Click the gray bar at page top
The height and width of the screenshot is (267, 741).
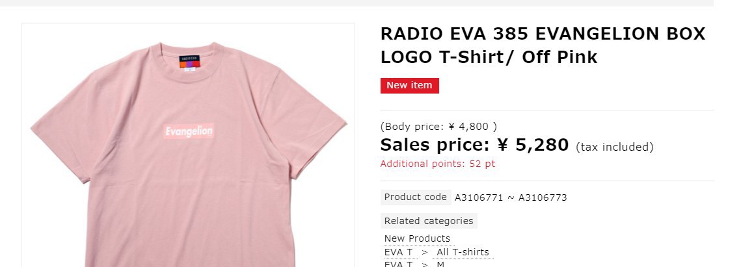coord(357,3)
